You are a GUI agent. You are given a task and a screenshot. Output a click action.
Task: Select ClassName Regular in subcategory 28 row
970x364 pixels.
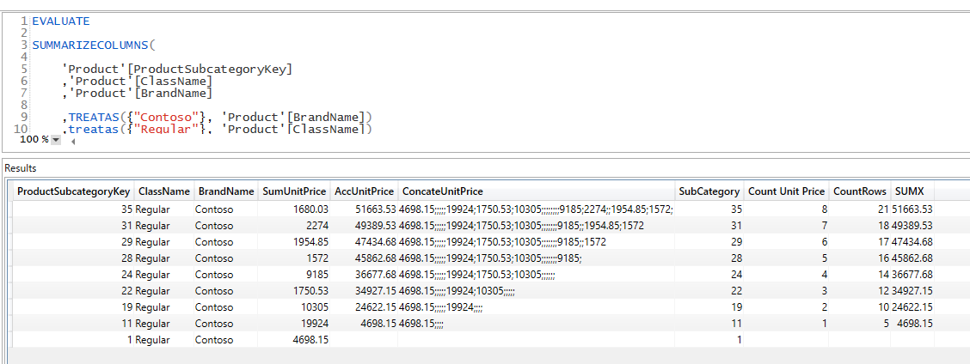[x=164, y=258]
